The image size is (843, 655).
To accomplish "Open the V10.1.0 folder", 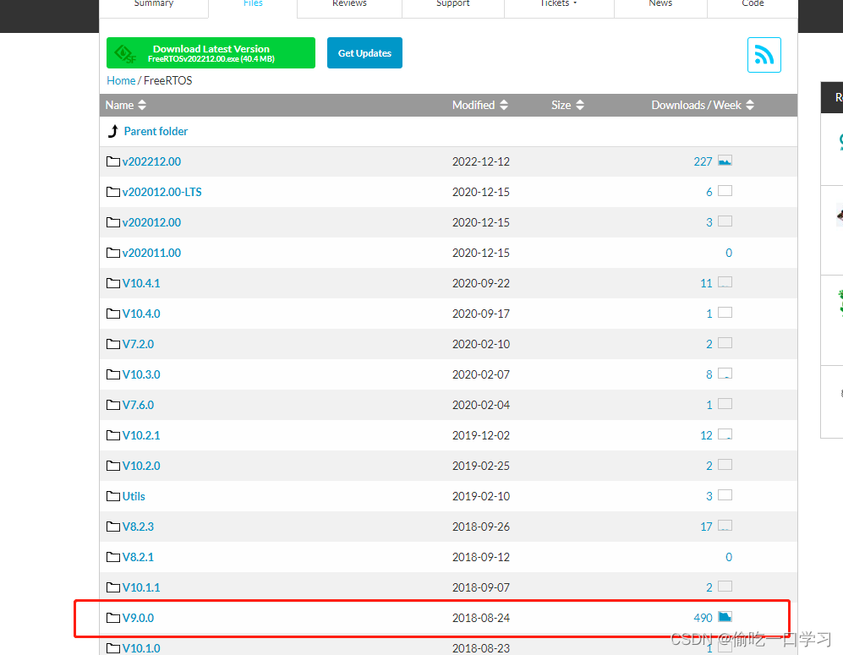I will [x=141, y=648].
